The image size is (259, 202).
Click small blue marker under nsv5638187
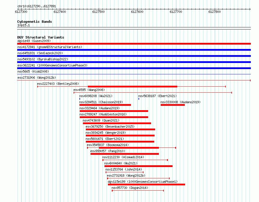coord(139,99)
